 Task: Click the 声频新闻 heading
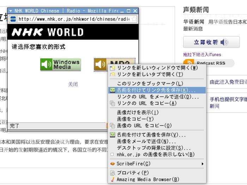196,10
